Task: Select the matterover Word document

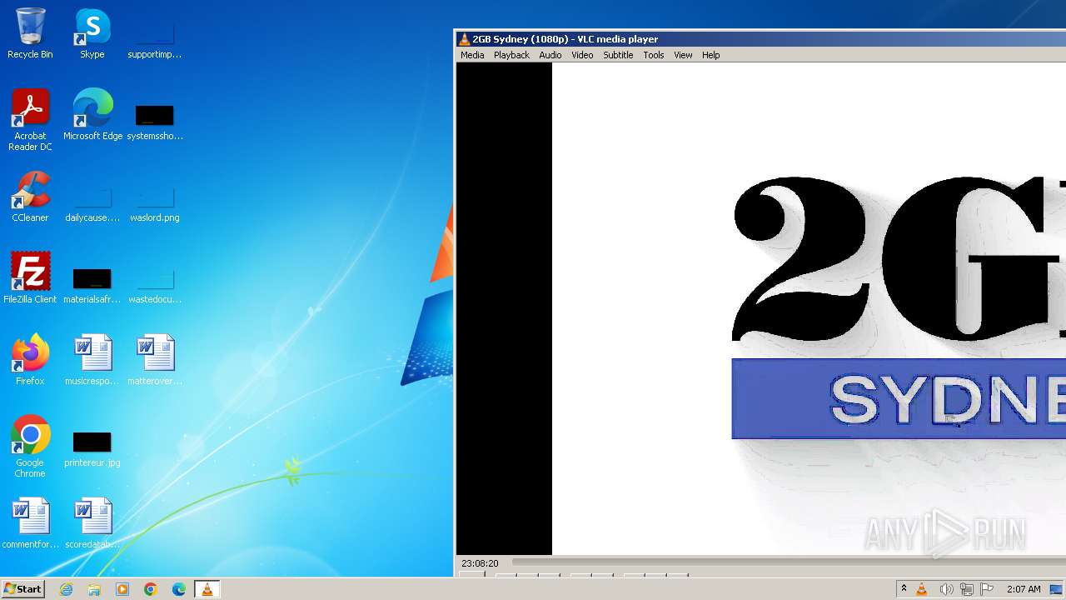Action: coord(155,360)
